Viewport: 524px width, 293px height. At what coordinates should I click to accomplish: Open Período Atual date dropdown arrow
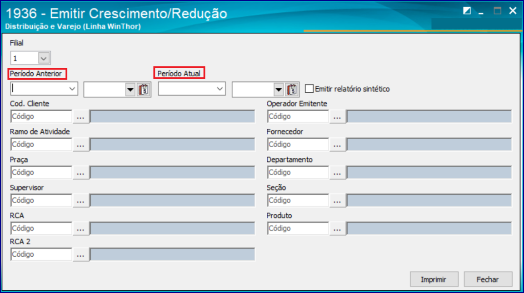click(x=279, y=89)
